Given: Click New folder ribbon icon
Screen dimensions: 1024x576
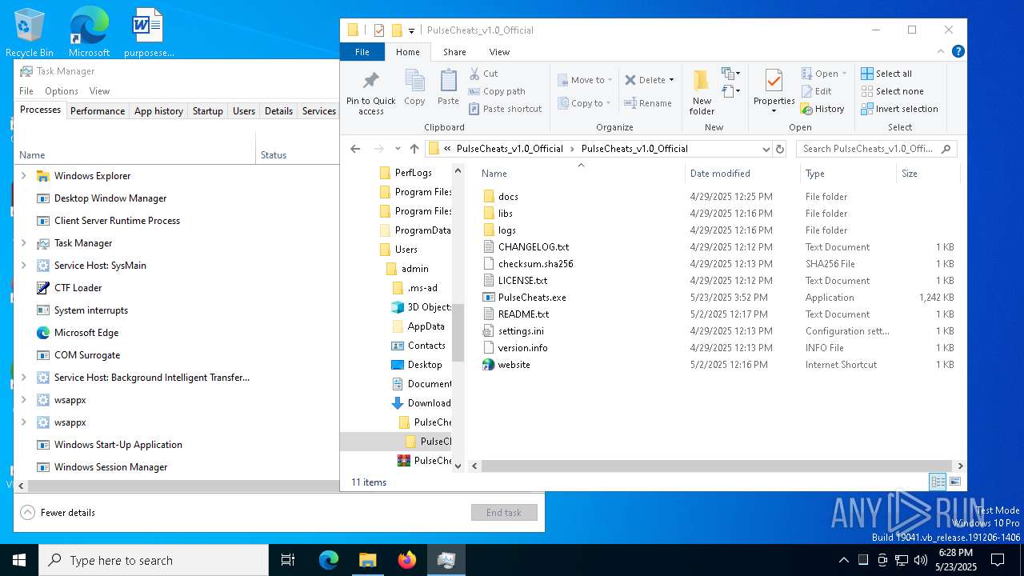Looking at the screenshot, I should pyautogui.click(x=702, y=81).
